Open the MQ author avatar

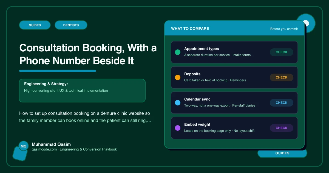point(24,146)
